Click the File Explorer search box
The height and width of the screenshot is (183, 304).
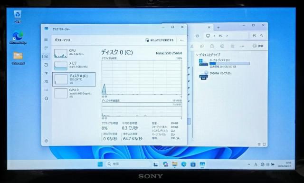coord(258,36)
